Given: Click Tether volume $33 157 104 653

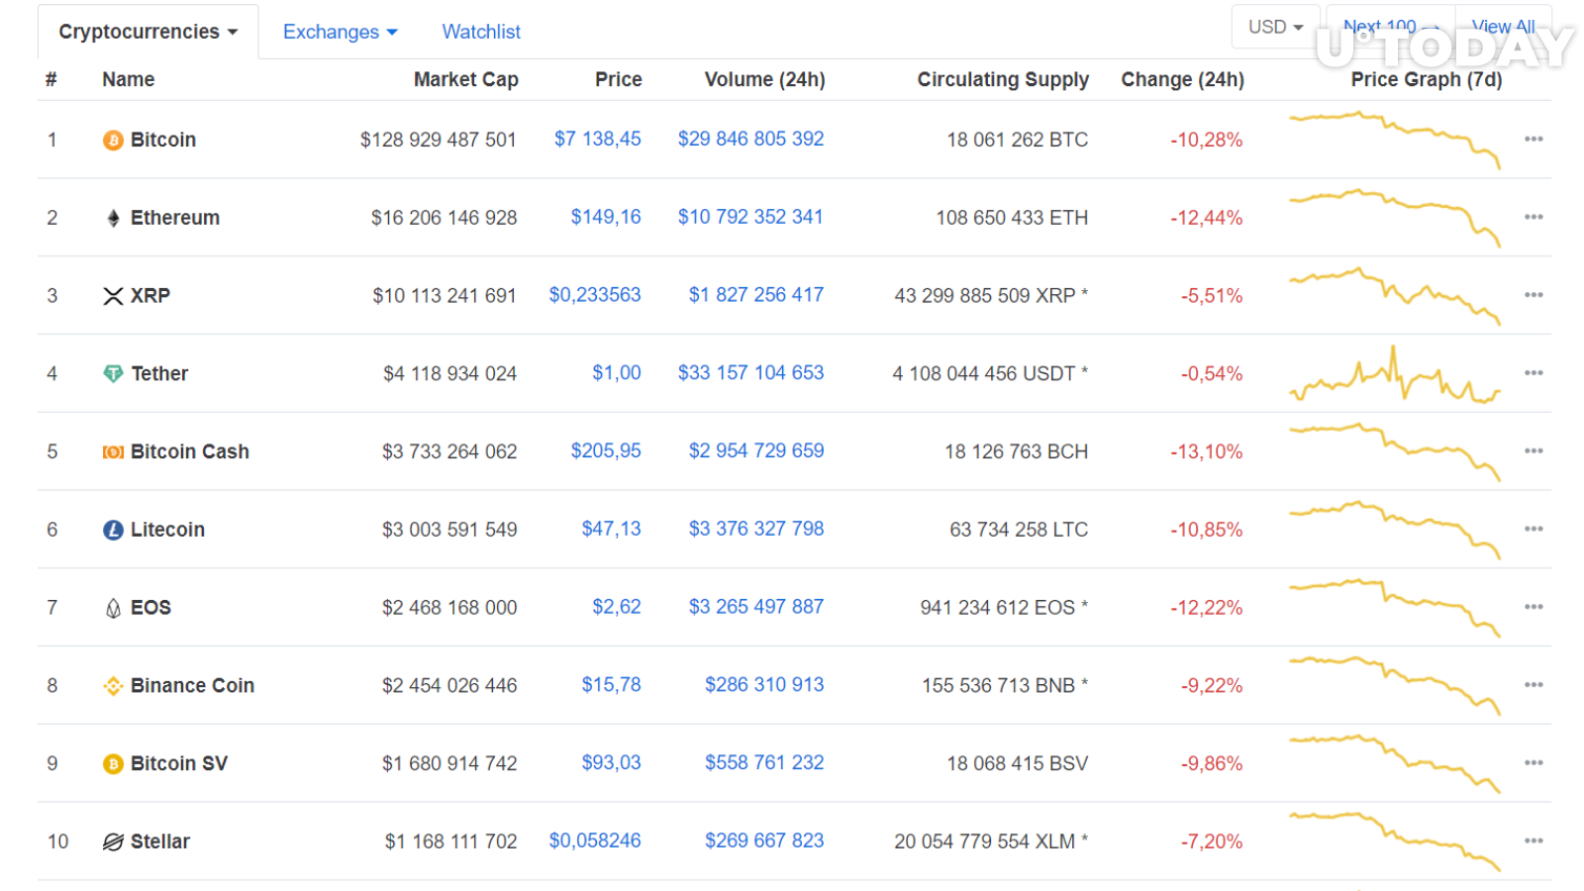Looking at the screenshot, I should (x=750, y=372).
